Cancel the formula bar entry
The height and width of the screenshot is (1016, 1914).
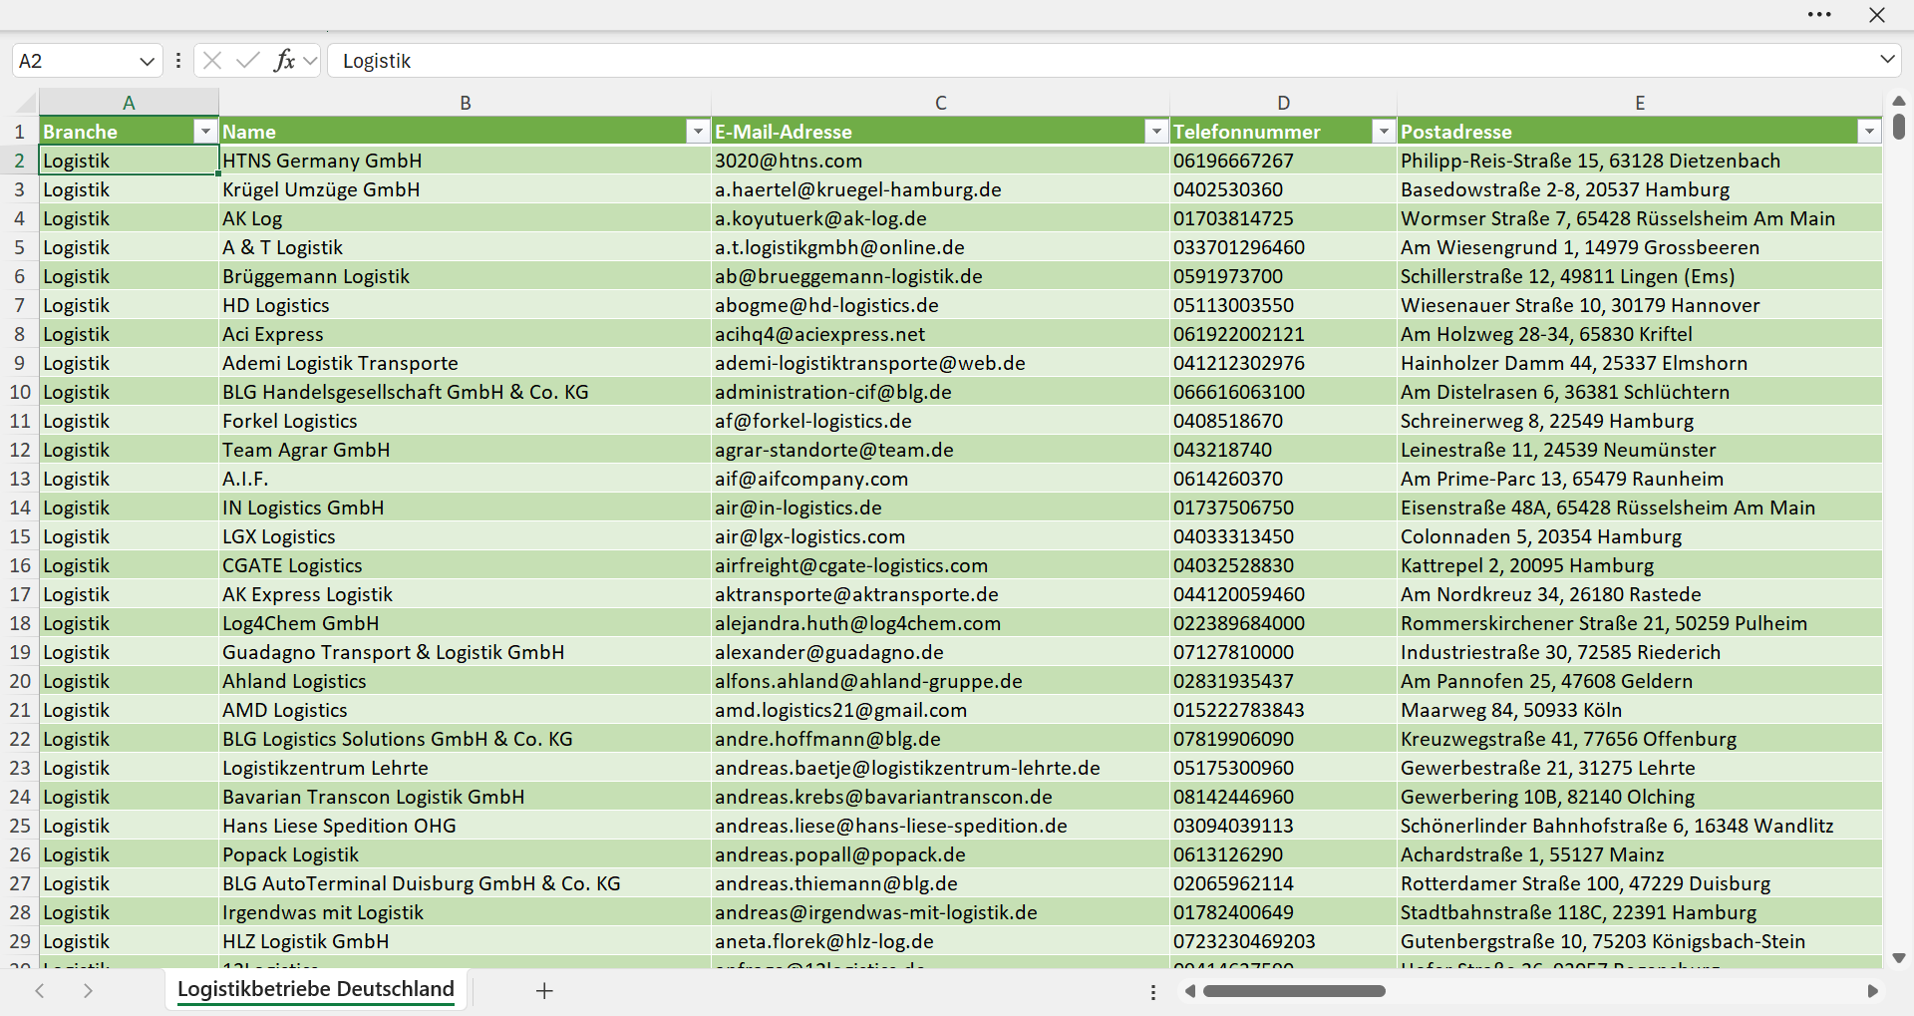212,61
